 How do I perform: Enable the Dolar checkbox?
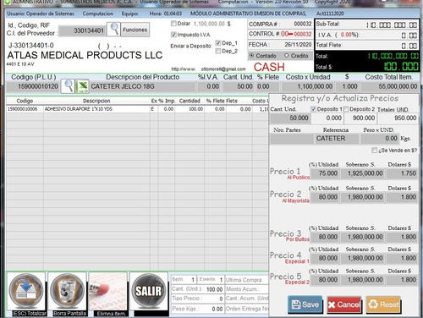pyautogui.click(x=173, y=24)
